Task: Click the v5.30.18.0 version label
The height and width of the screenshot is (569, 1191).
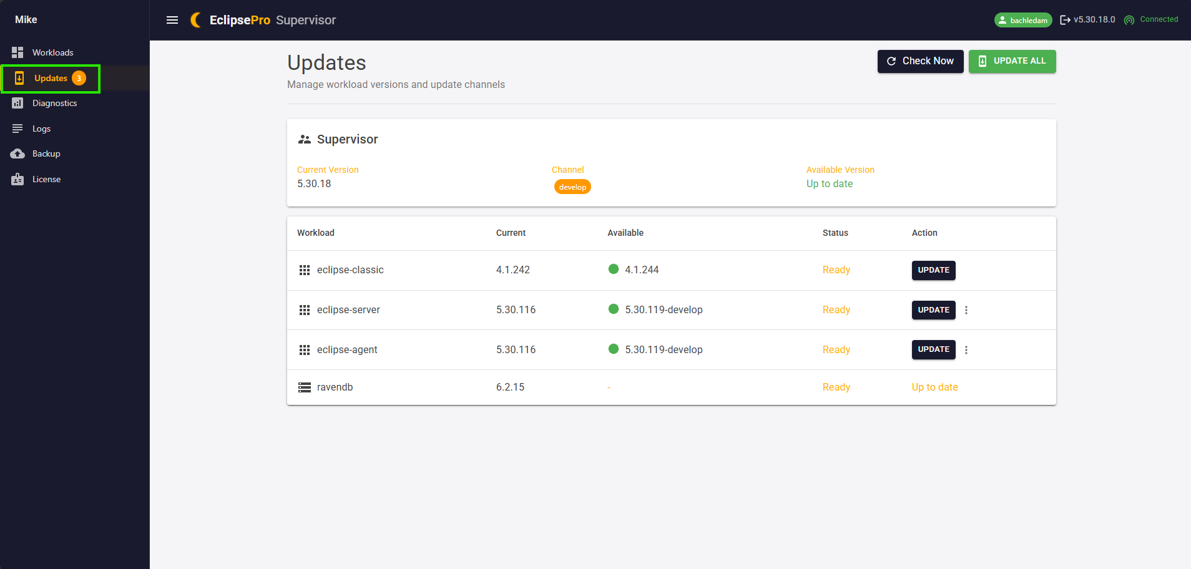Action: (1094, 20)
